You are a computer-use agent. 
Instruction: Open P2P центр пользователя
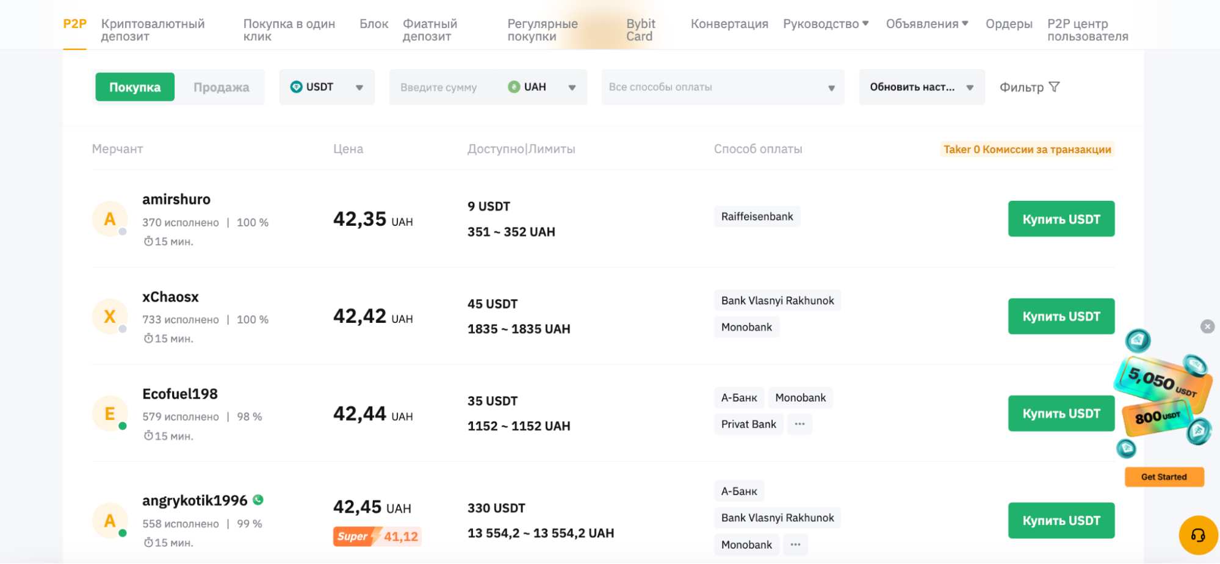pos(1088,30)
